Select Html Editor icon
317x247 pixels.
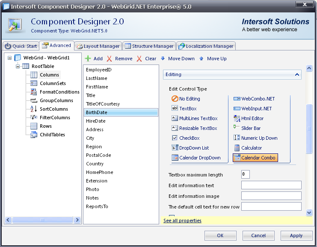click(237, 118)
